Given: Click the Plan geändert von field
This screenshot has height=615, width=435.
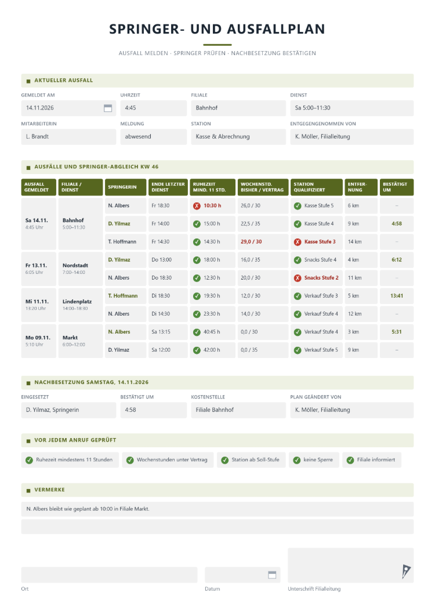Looking at the screenshot, I should 352,410.
